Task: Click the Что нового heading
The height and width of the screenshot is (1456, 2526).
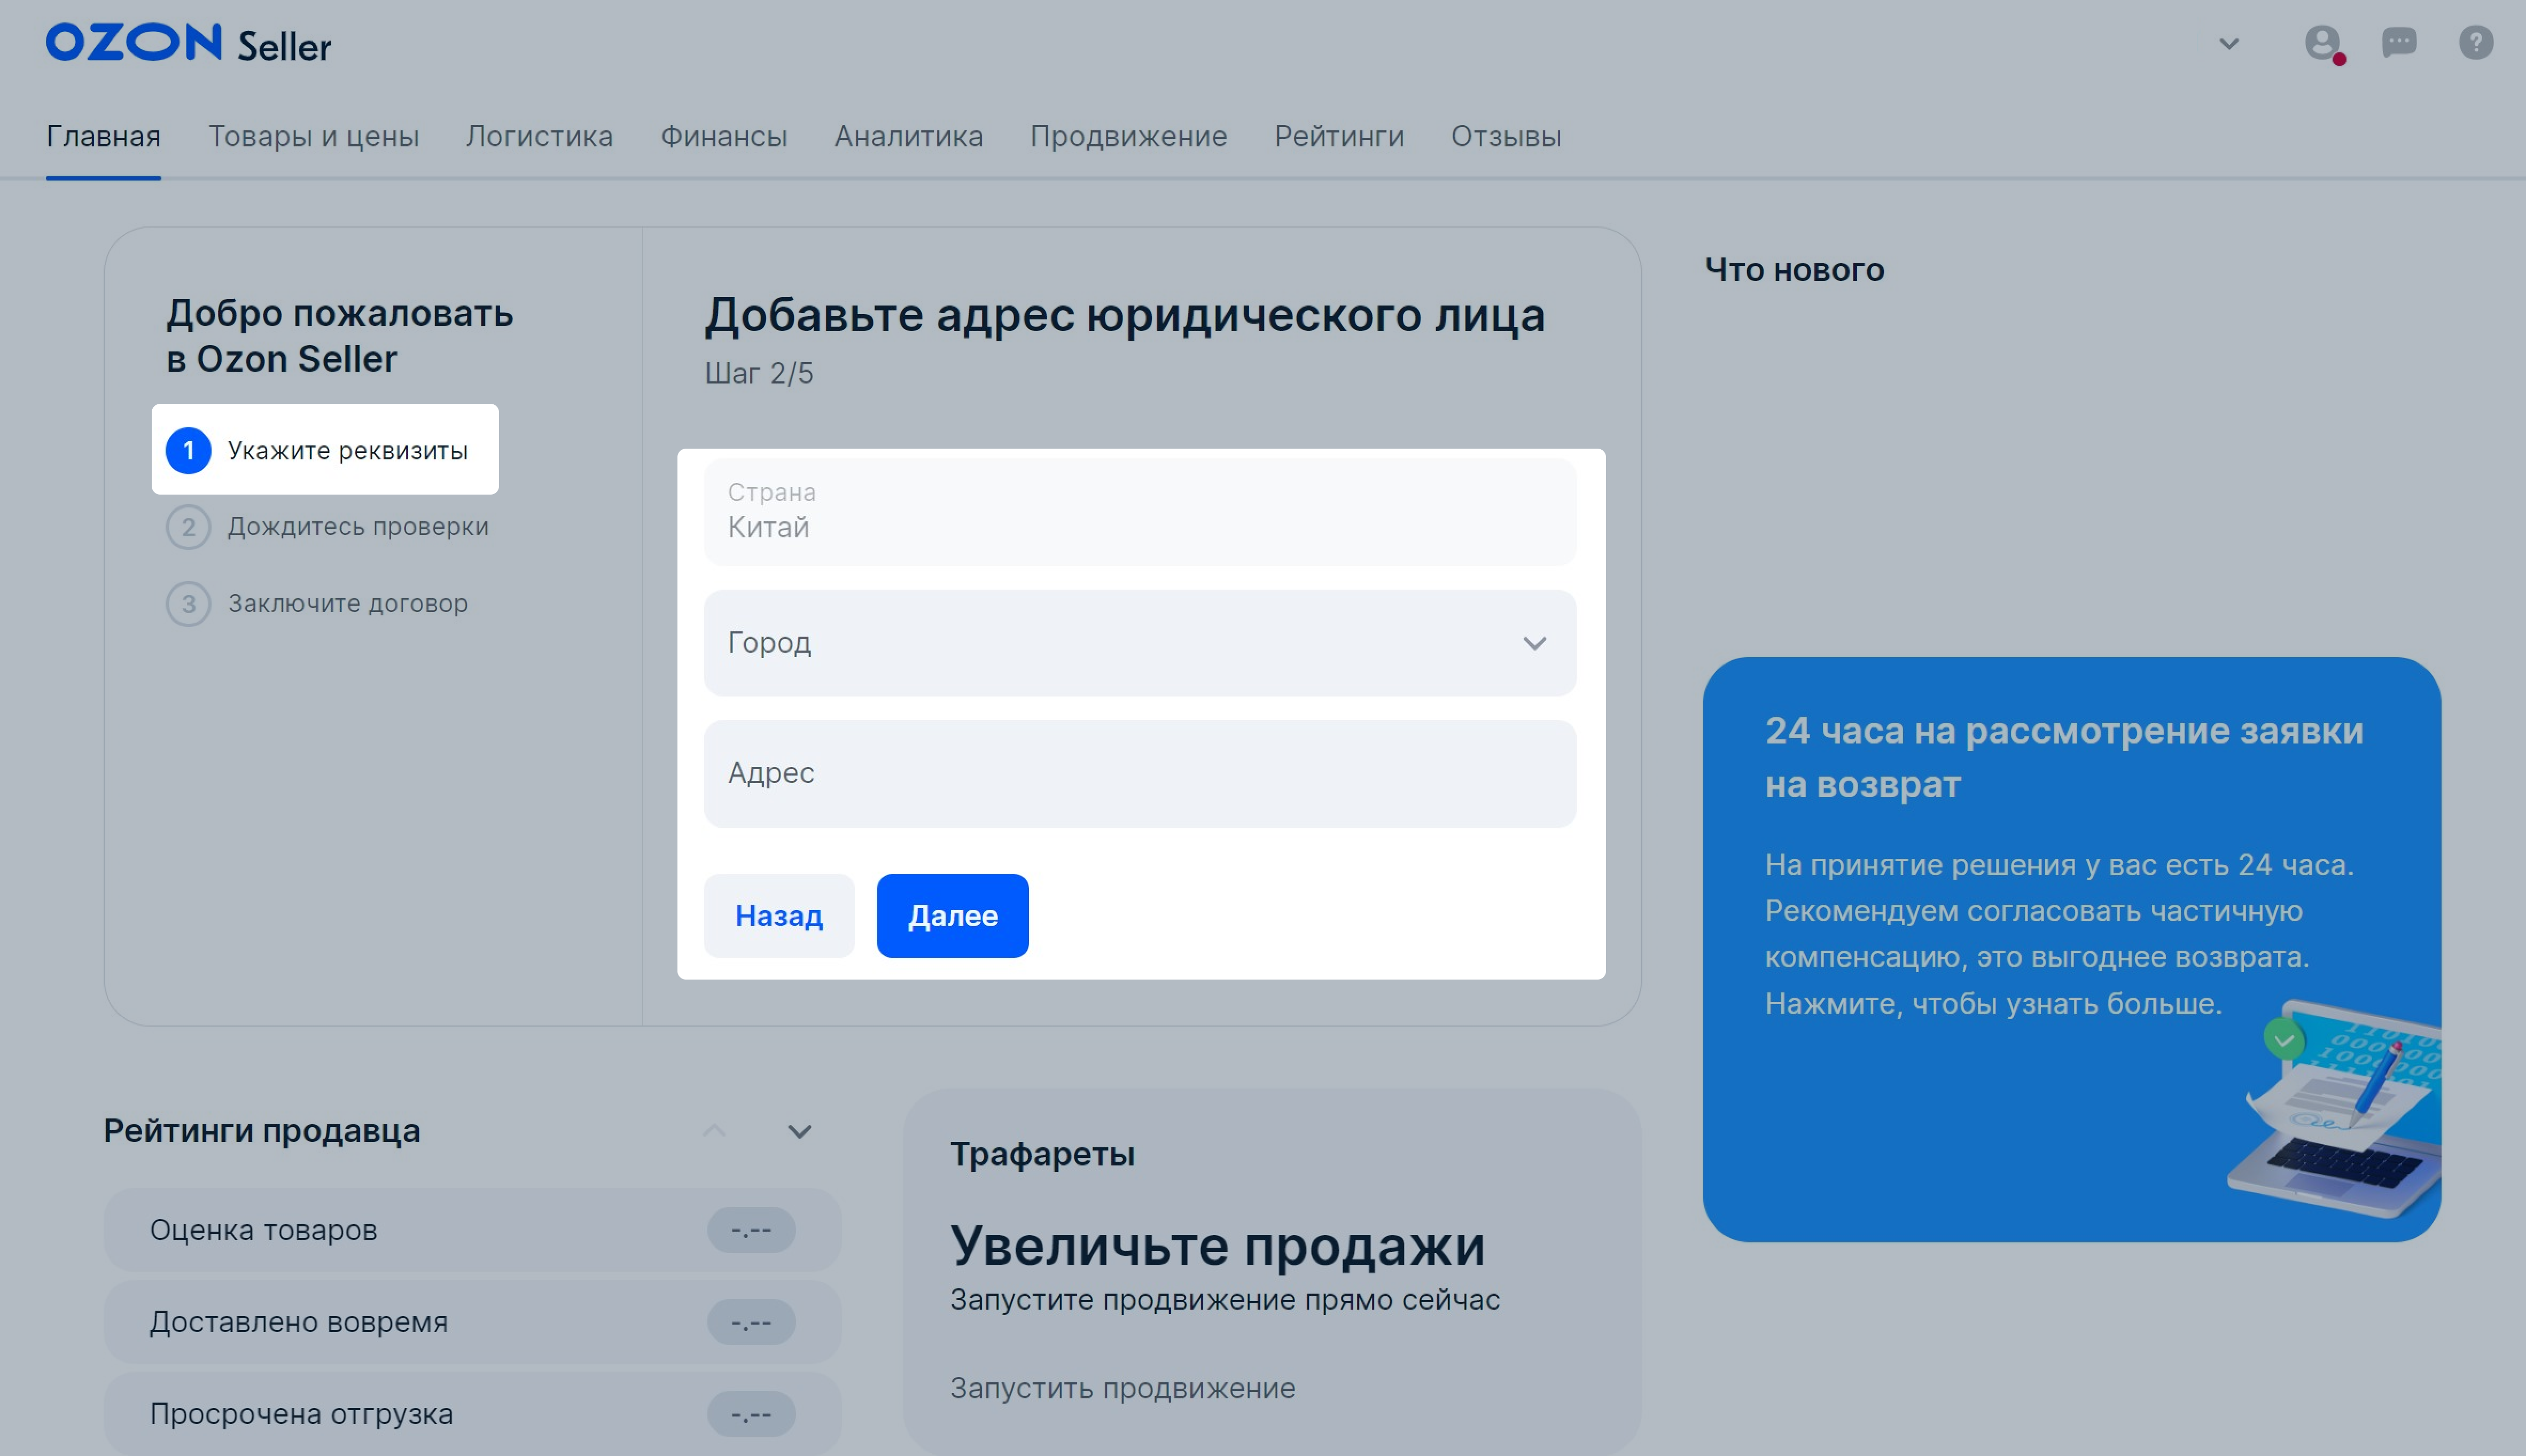Action: tap(1795, 269)
